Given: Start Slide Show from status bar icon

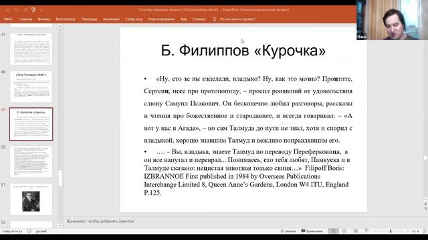Looking at the screenshot, I should point(366,231).
